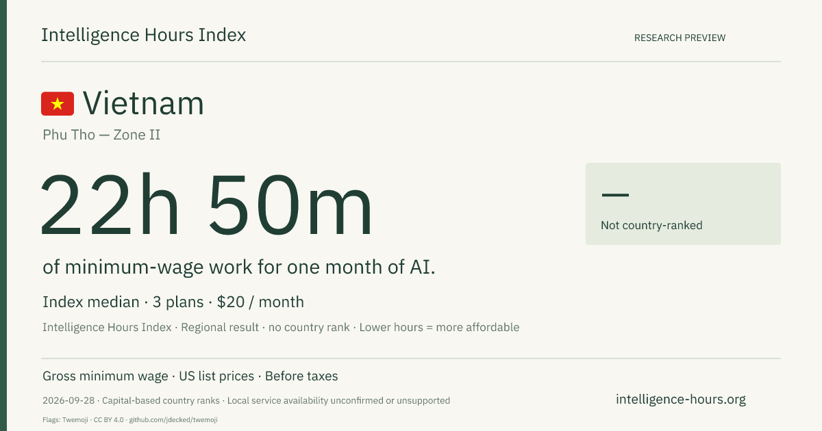Click the Lower hours = more affordable note

click(439, 327)
